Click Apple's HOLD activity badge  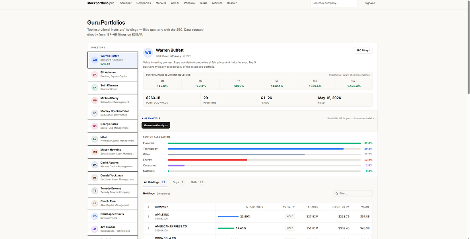point(290,216)
